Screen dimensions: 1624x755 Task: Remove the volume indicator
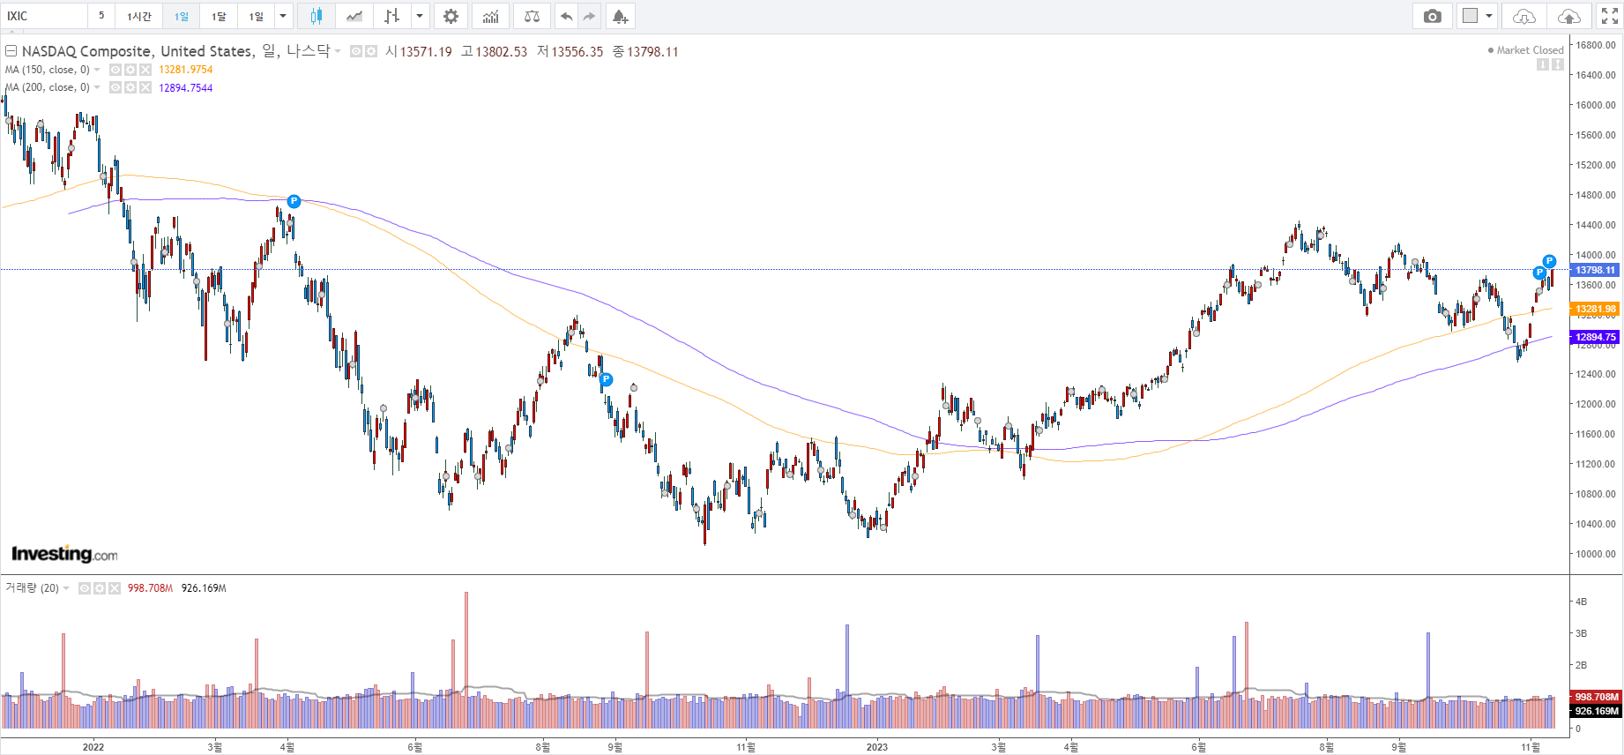pyautogui.click(x=115, y=588)
